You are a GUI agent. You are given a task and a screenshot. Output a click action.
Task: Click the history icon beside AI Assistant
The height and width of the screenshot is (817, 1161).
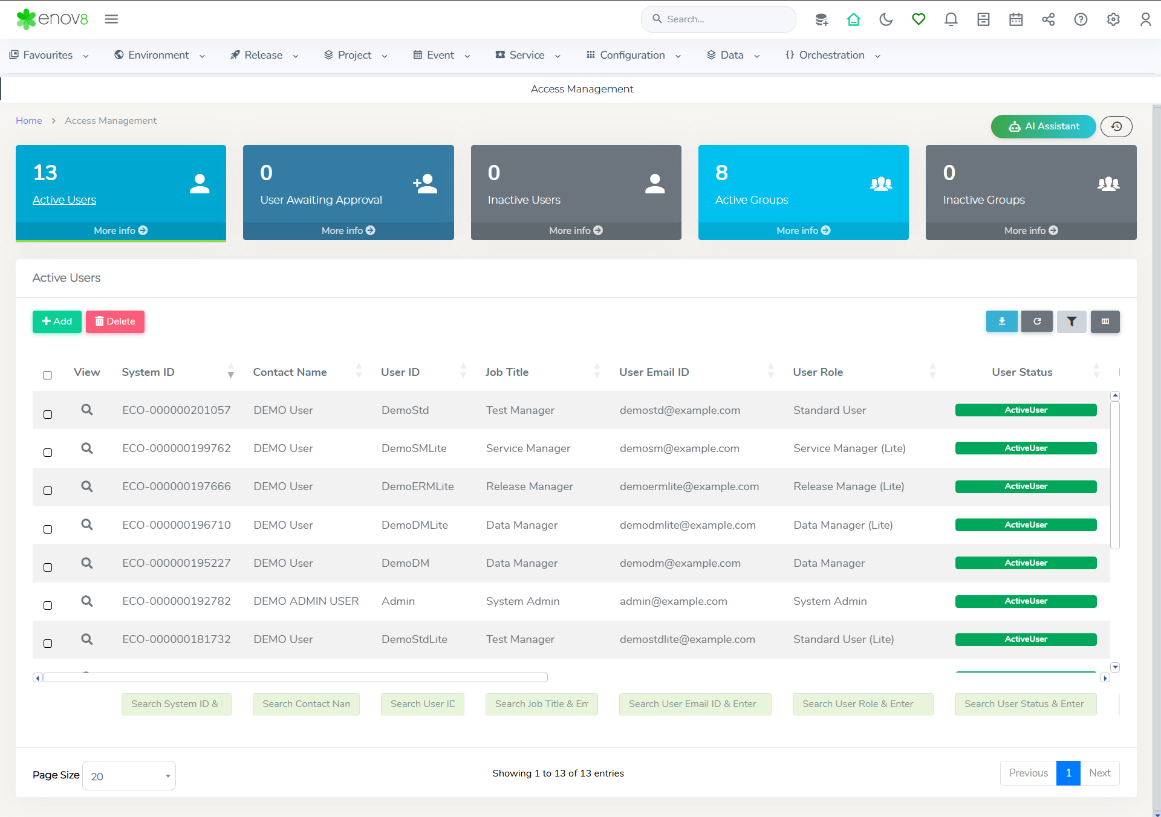(x=1116, y=126)
